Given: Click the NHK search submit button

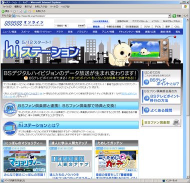Looking at the screenshot, I should coord(81,25).
